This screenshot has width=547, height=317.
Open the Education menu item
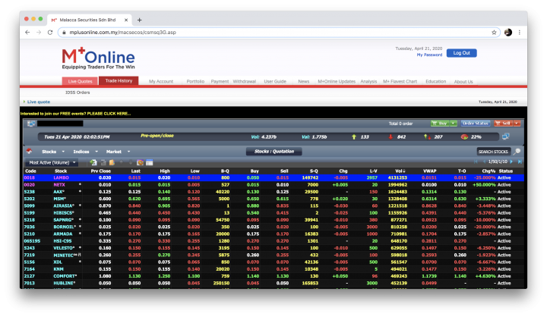(436, 81)
